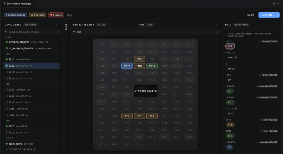This screenshot has width=283, height=154.
Task: Enable the i2s1 node status circle
Action: 7,90
